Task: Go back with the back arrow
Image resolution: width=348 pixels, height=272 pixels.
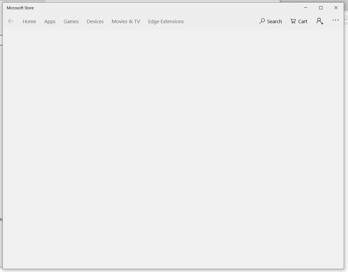Action: point(11,21)
